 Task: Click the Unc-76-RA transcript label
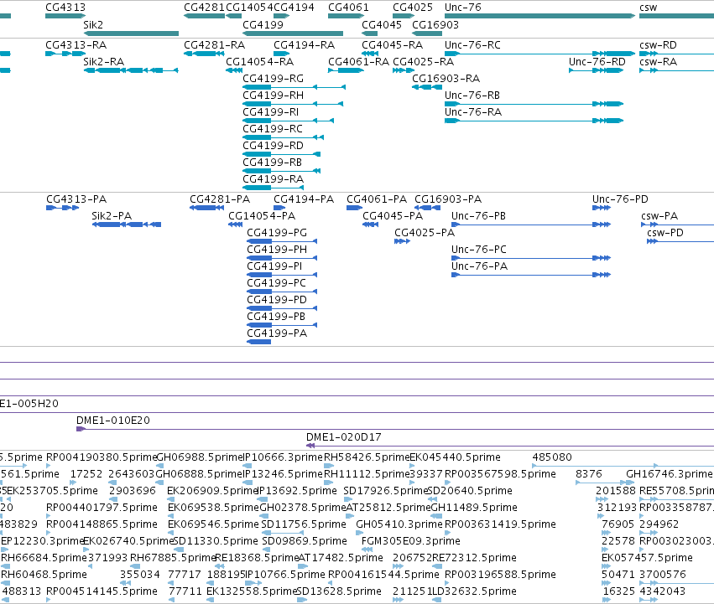[473, 112]
